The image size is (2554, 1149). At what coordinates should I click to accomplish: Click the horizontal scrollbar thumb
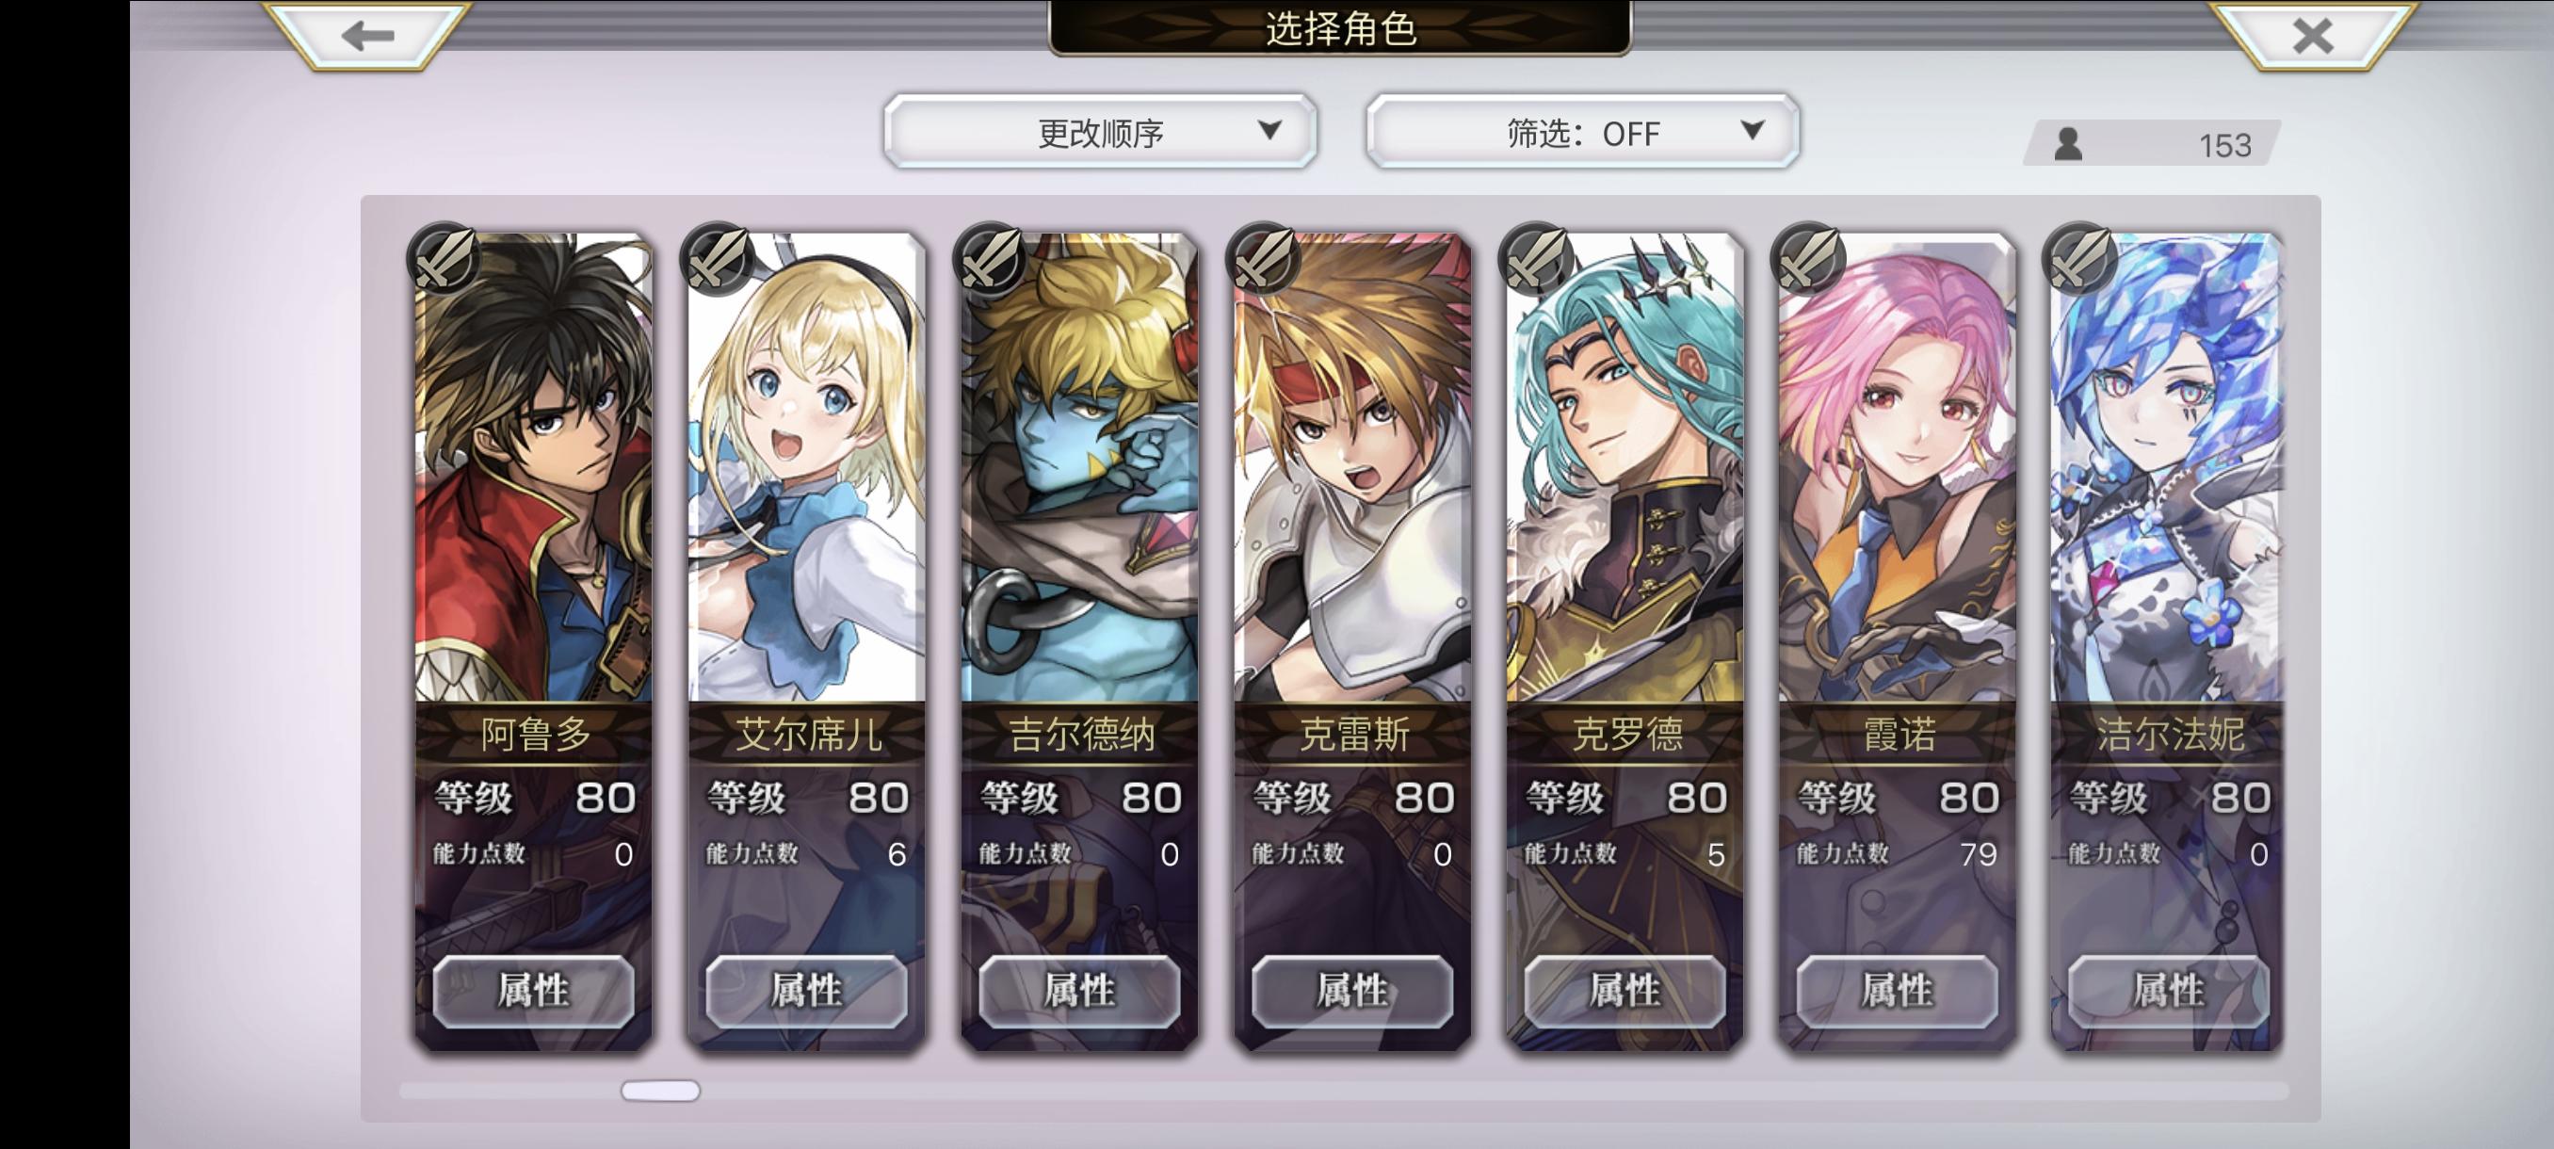pyautogui.click(x=660, y=1091)
